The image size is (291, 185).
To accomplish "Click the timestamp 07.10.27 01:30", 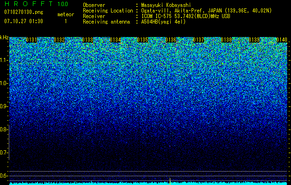I will (24, 21).
